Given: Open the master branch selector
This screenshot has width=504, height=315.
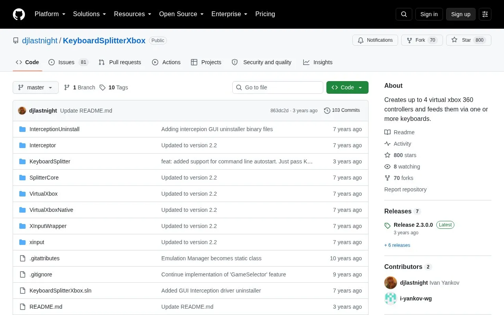Looking at the screenshot, I should pyautogui.click(x=35, y=87).
